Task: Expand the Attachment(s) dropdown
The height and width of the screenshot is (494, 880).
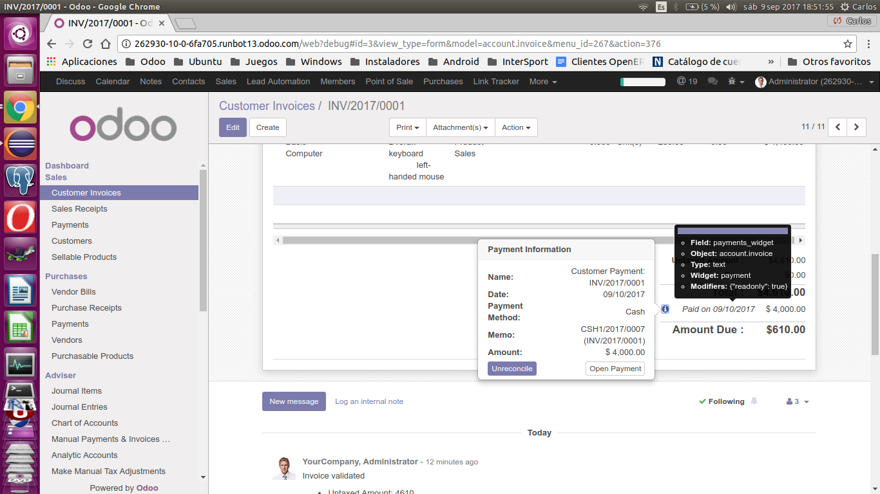Action: 460,127
